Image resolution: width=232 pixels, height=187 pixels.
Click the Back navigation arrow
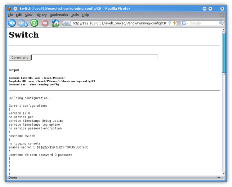coord(12,23)
